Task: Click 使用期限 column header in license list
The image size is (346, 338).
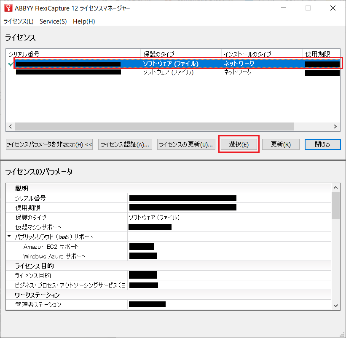Action: coord(321,54)
